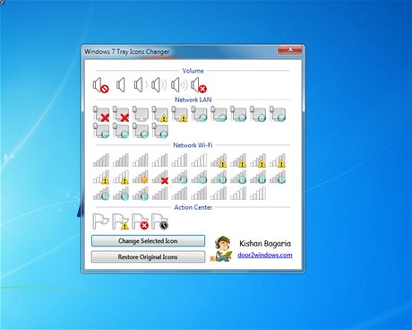Viewport: 412px width, 330px height.
Task: Select the plain Action Center flag icon
Action: coord(100,221)
